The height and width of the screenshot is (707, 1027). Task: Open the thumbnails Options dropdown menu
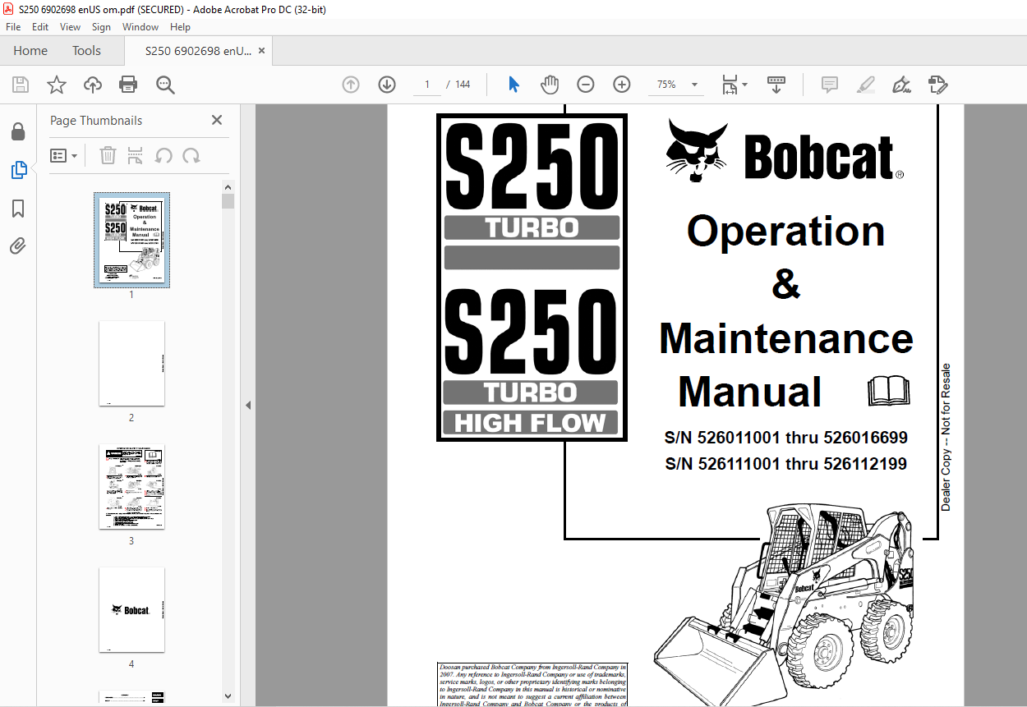64,155
